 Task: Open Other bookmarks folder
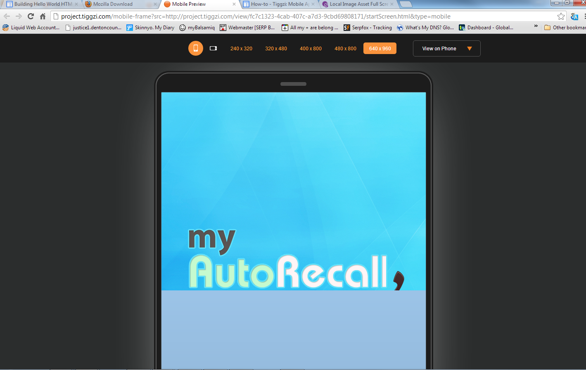(x=565, y=28)
